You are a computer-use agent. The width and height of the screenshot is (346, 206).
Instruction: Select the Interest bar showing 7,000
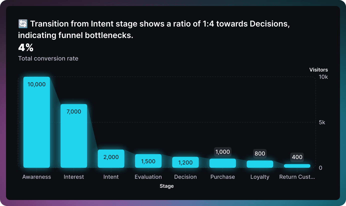[74, 136]
